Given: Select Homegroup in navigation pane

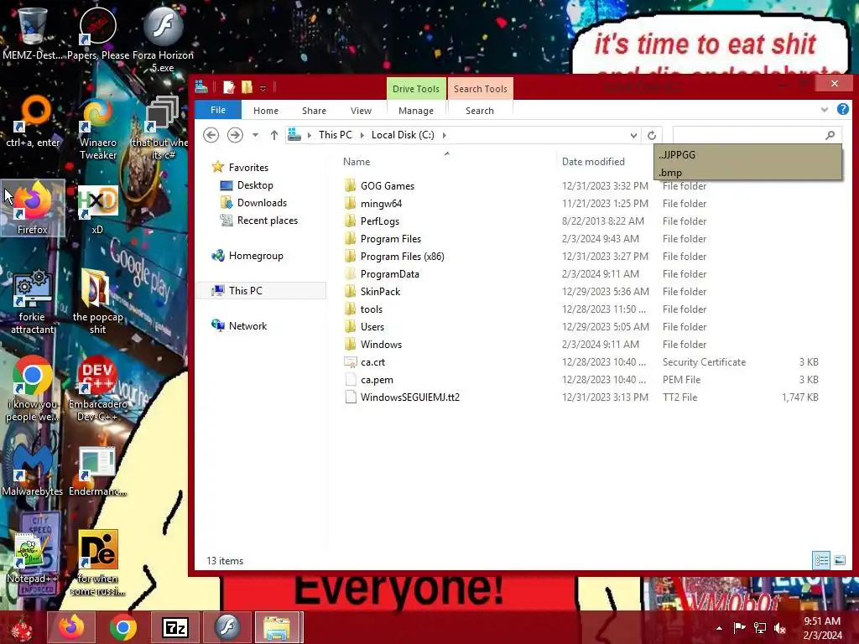Looking at the screenshot, I should [x=256, y=255].
